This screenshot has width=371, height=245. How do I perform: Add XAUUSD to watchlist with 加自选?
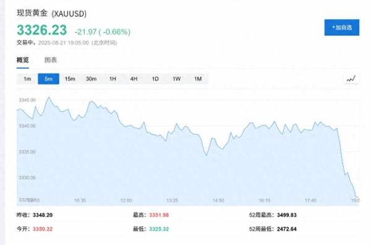(342, 27)
